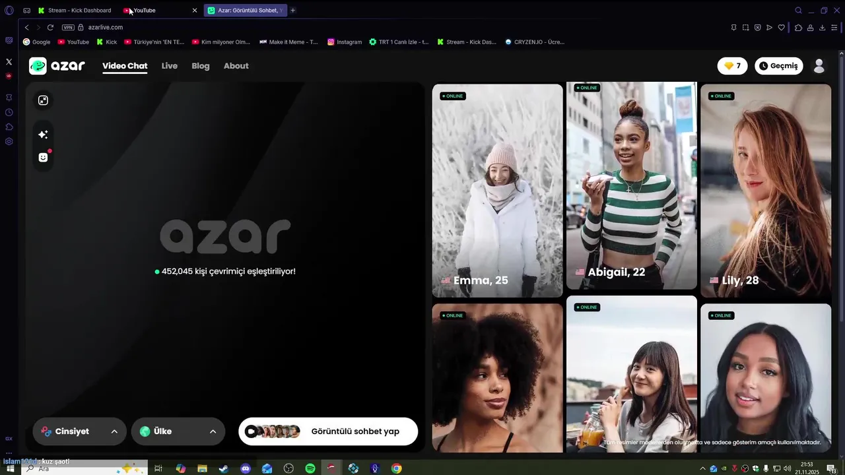The image size is (845, 475).
Task: Open the Instagram bookmark
Action: (x=345, y=42)
